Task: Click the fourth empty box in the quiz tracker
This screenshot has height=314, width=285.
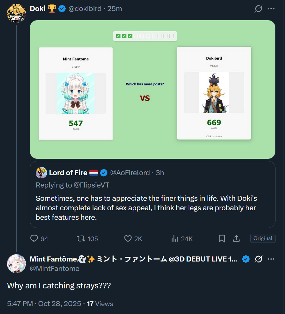Action: 154,36
